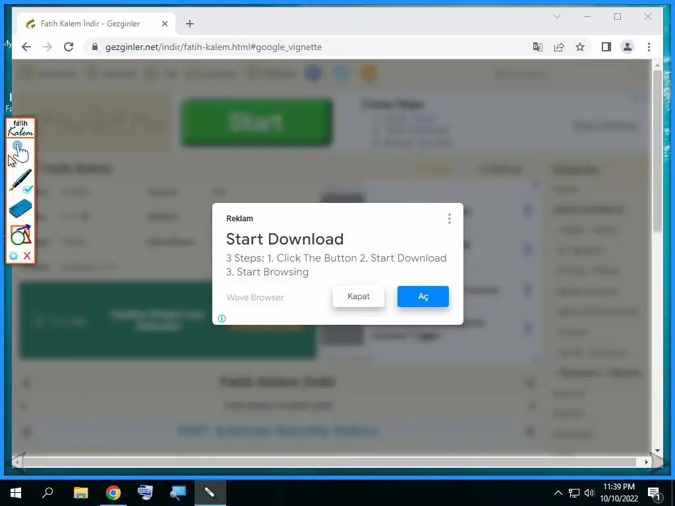Click the horizontal scrollbar left arrow
The width and height of the screenshot is (675, 506).
[x=17, y=462]
